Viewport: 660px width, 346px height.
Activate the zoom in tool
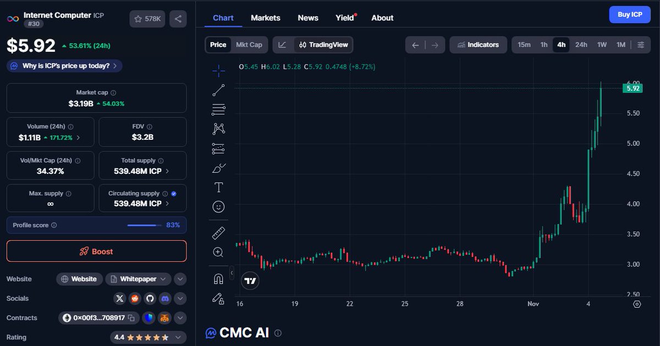point(218,252)
